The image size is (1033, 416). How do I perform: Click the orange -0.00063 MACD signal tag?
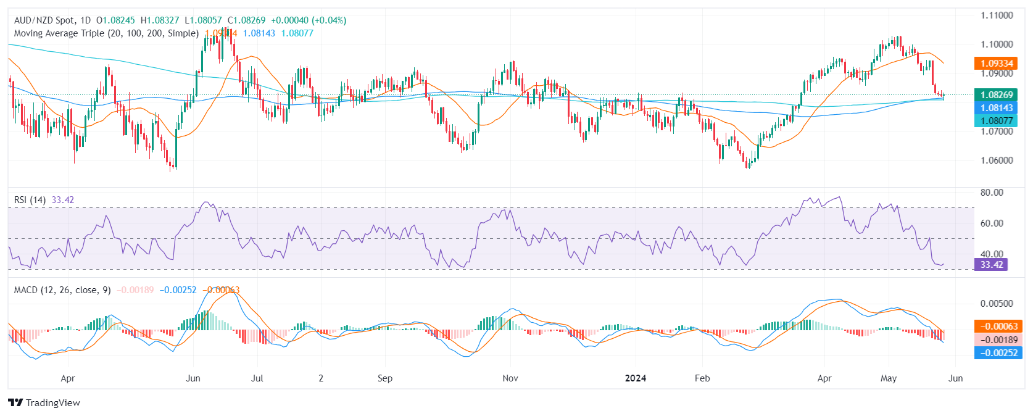pos(998,327)
